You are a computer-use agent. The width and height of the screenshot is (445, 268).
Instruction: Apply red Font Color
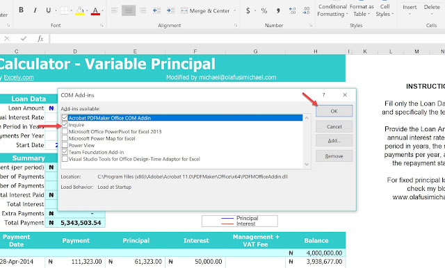95,10
